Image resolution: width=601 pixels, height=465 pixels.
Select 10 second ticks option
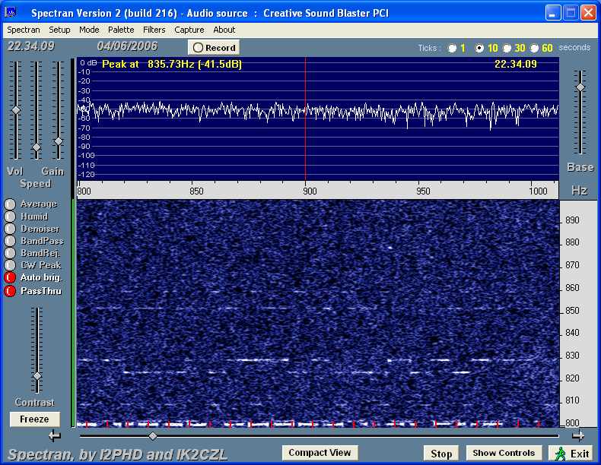click(479, 48)
